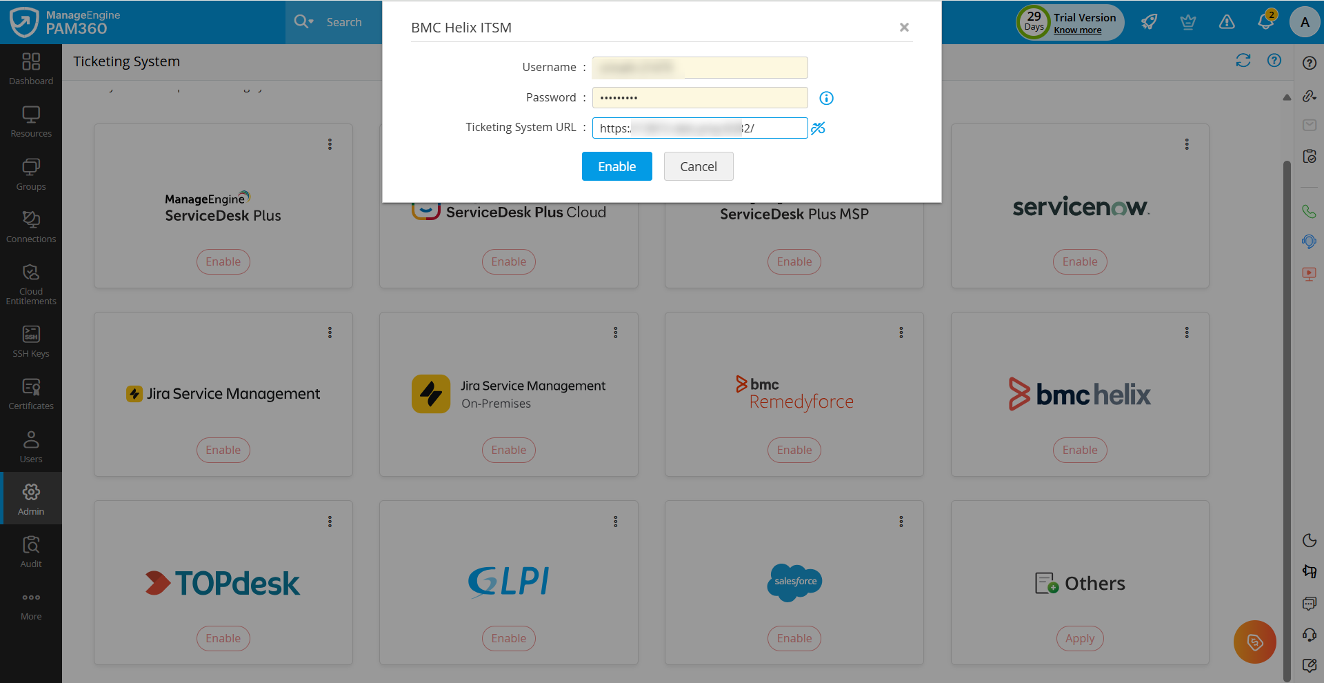The height and width of the screenshot is (683, 1324).
Task: Click the orange floating tag button
Action: point(1255,642)
